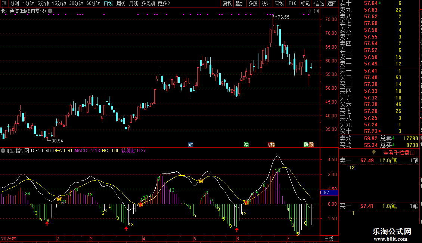Select the 30分钟 period
The width and height of the screenshot is (422, 243).
76,3
